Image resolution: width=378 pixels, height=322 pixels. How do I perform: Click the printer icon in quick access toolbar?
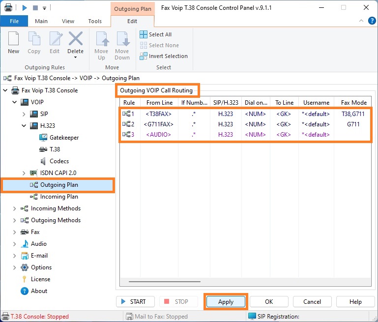click(8, 8)
